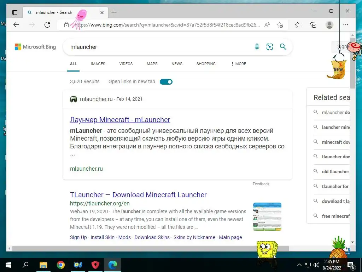The image size is (362, 272).
Task: Click the TLauncher result thumbnail image
Action: click(267, 217)
